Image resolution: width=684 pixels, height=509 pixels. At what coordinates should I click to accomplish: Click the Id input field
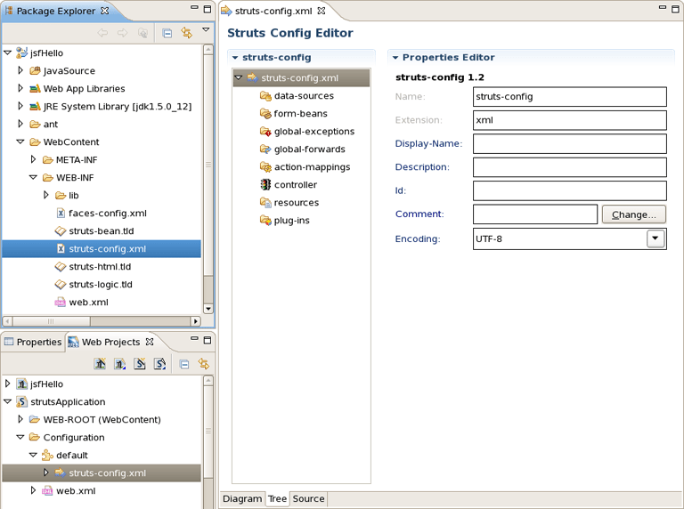pos(570,190)
